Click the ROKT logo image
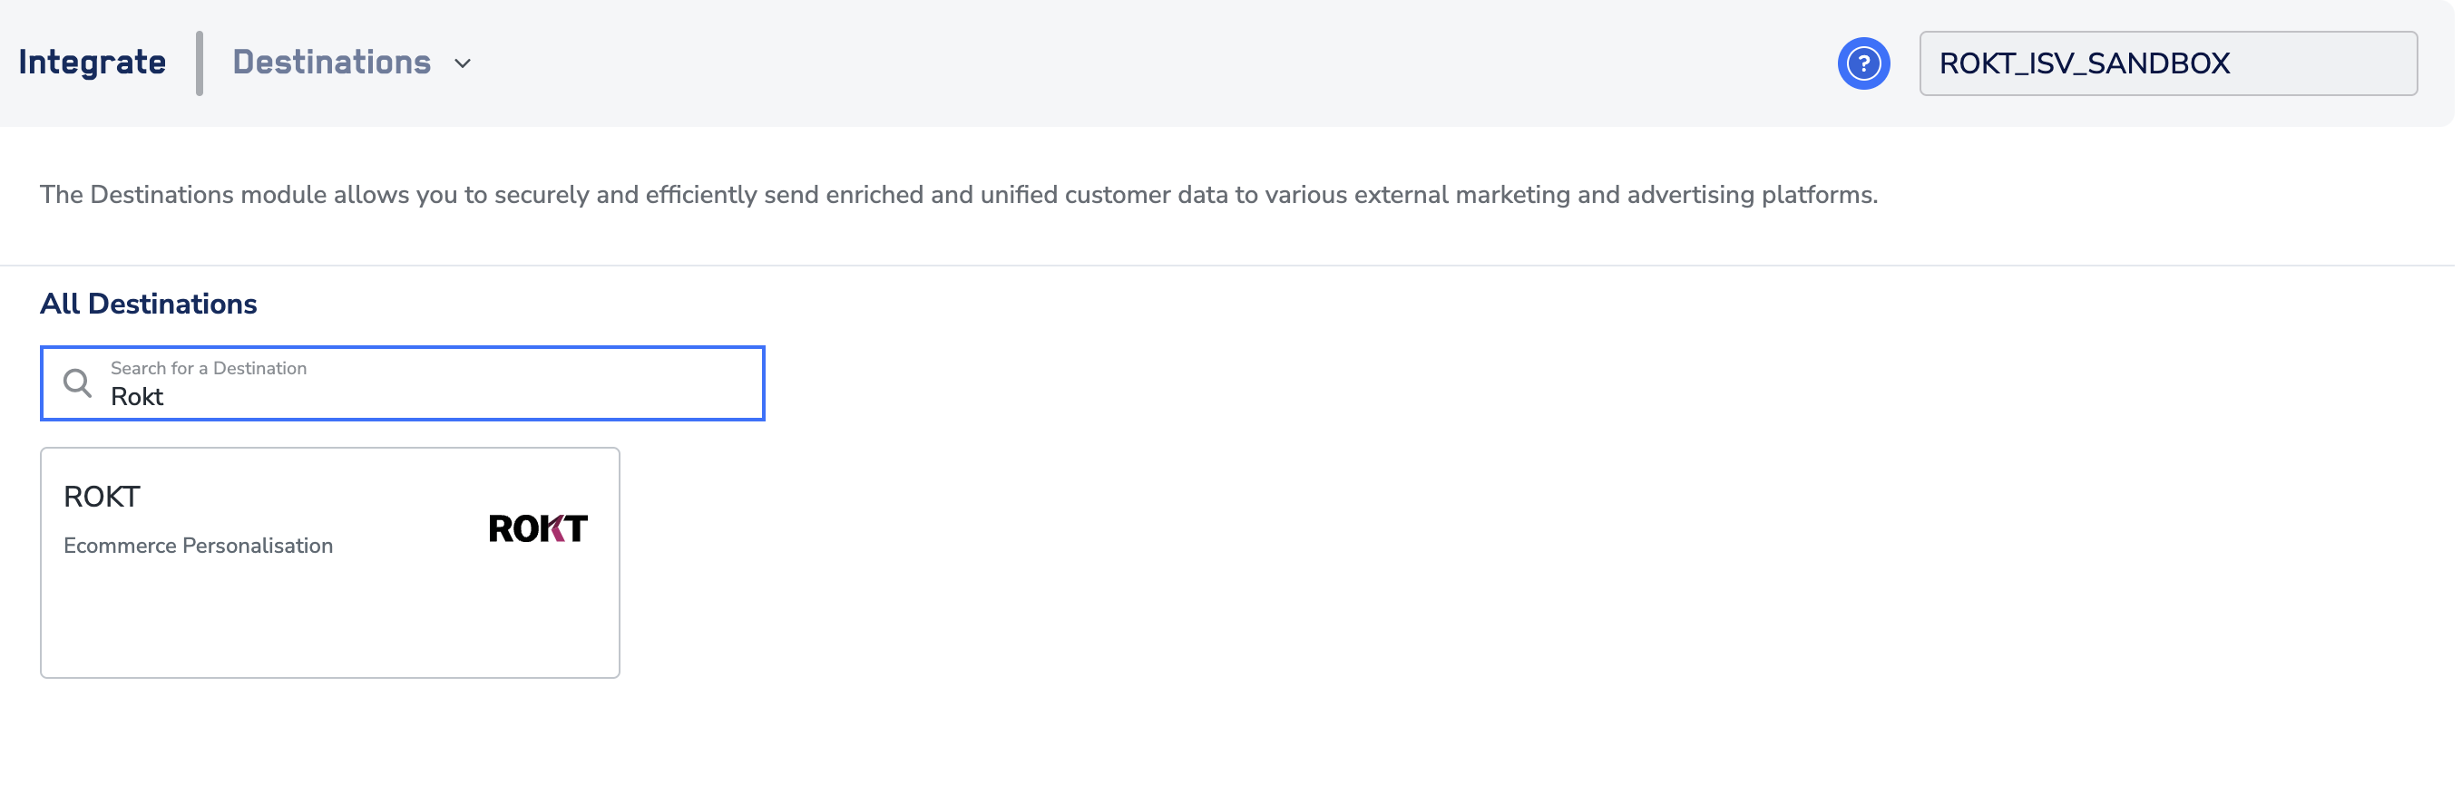This screenshot has width=2462, height=803. 538,528
